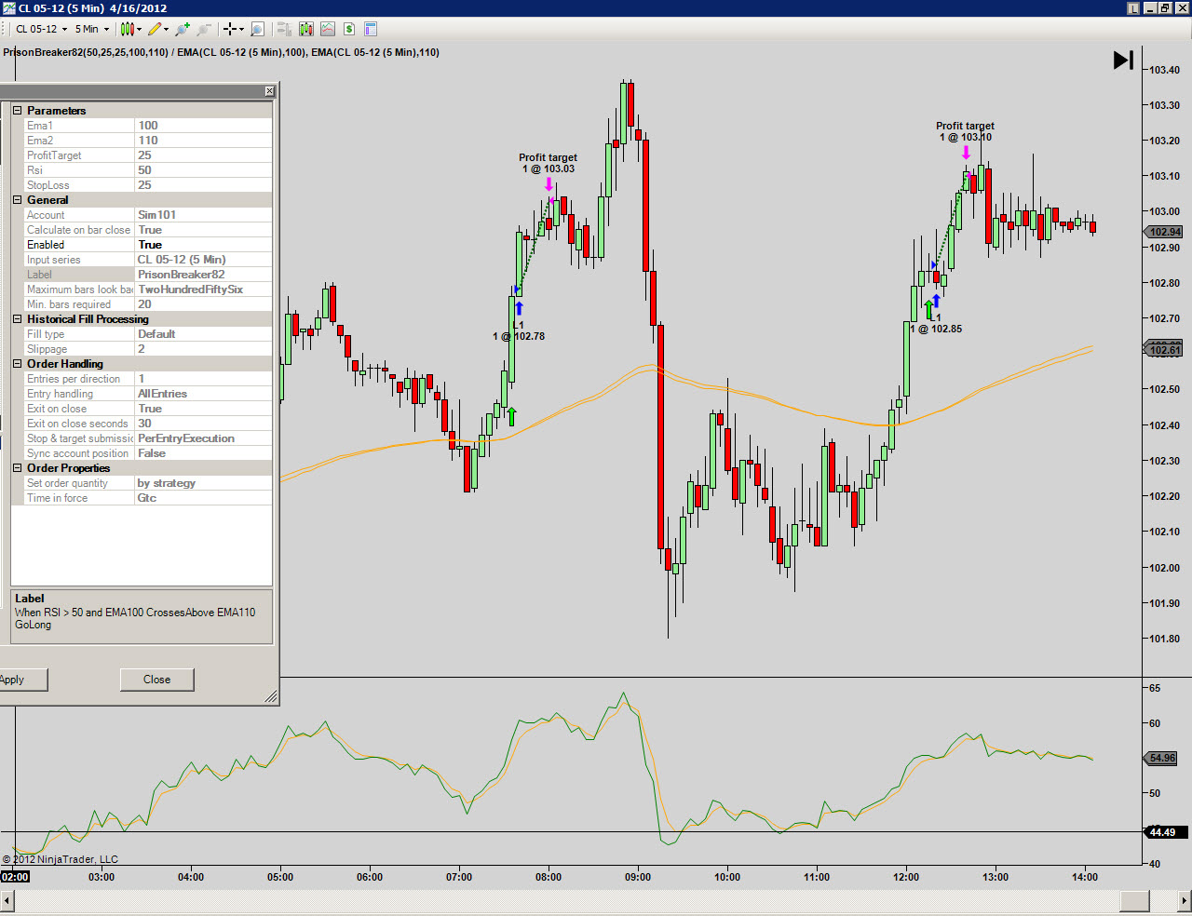Open the 5 Min interval dropdown
Viewport: 1192px width, 916px height.
coord(92,29)
